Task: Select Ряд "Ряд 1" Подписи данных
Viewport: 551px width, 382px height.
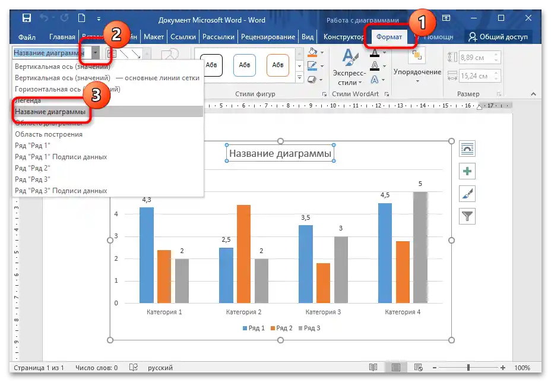Action: pos(108,156)
